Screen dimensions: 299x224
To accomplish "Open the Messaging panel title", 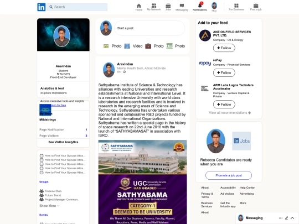I will pyautogui.click(x=254, y=218).
